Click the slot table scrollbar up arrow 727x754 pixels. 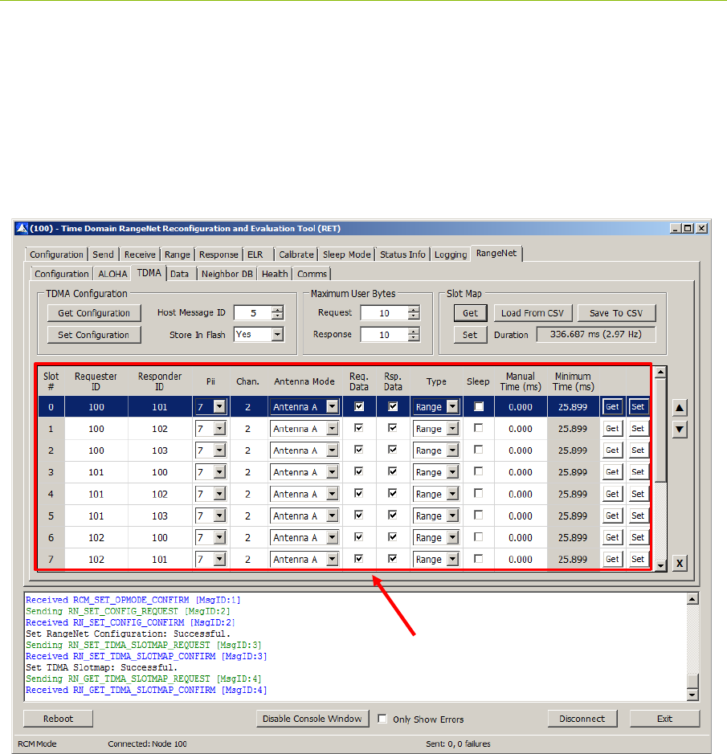coord(661,373)
